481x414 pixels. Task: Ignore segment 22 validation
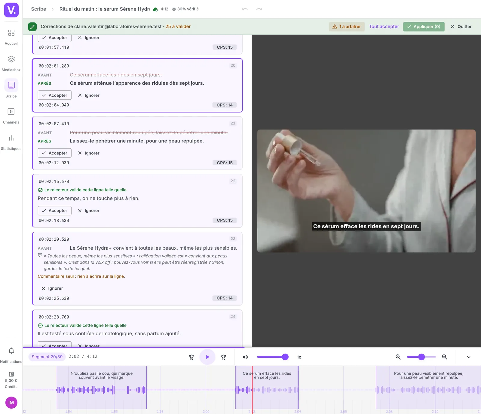[x=89, y=211]
